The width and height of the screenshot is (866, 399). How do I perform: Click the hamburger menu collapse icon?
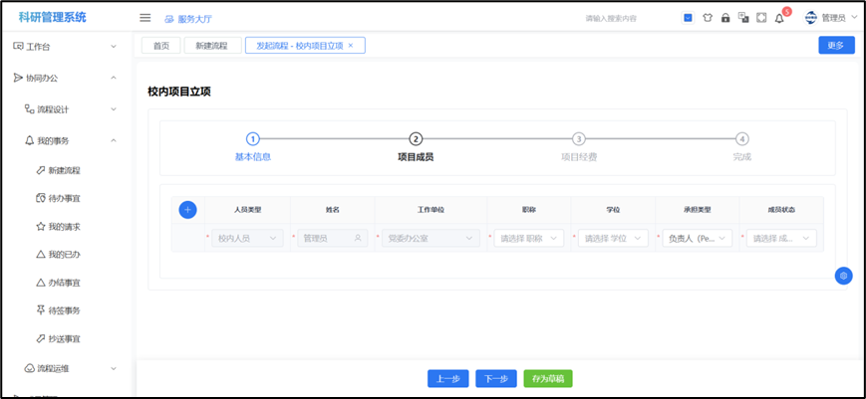click(144, 18)
